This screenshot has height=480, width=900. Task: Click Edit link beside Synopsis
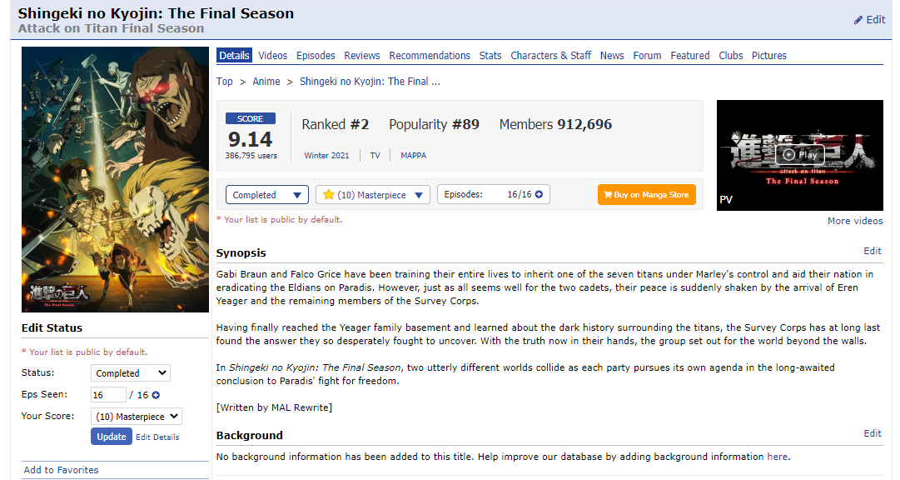[873, 251]
